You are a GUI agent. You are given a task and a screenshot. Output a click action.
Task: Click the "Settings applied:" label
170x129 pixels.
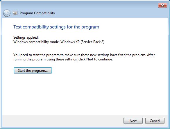point(26,37)
